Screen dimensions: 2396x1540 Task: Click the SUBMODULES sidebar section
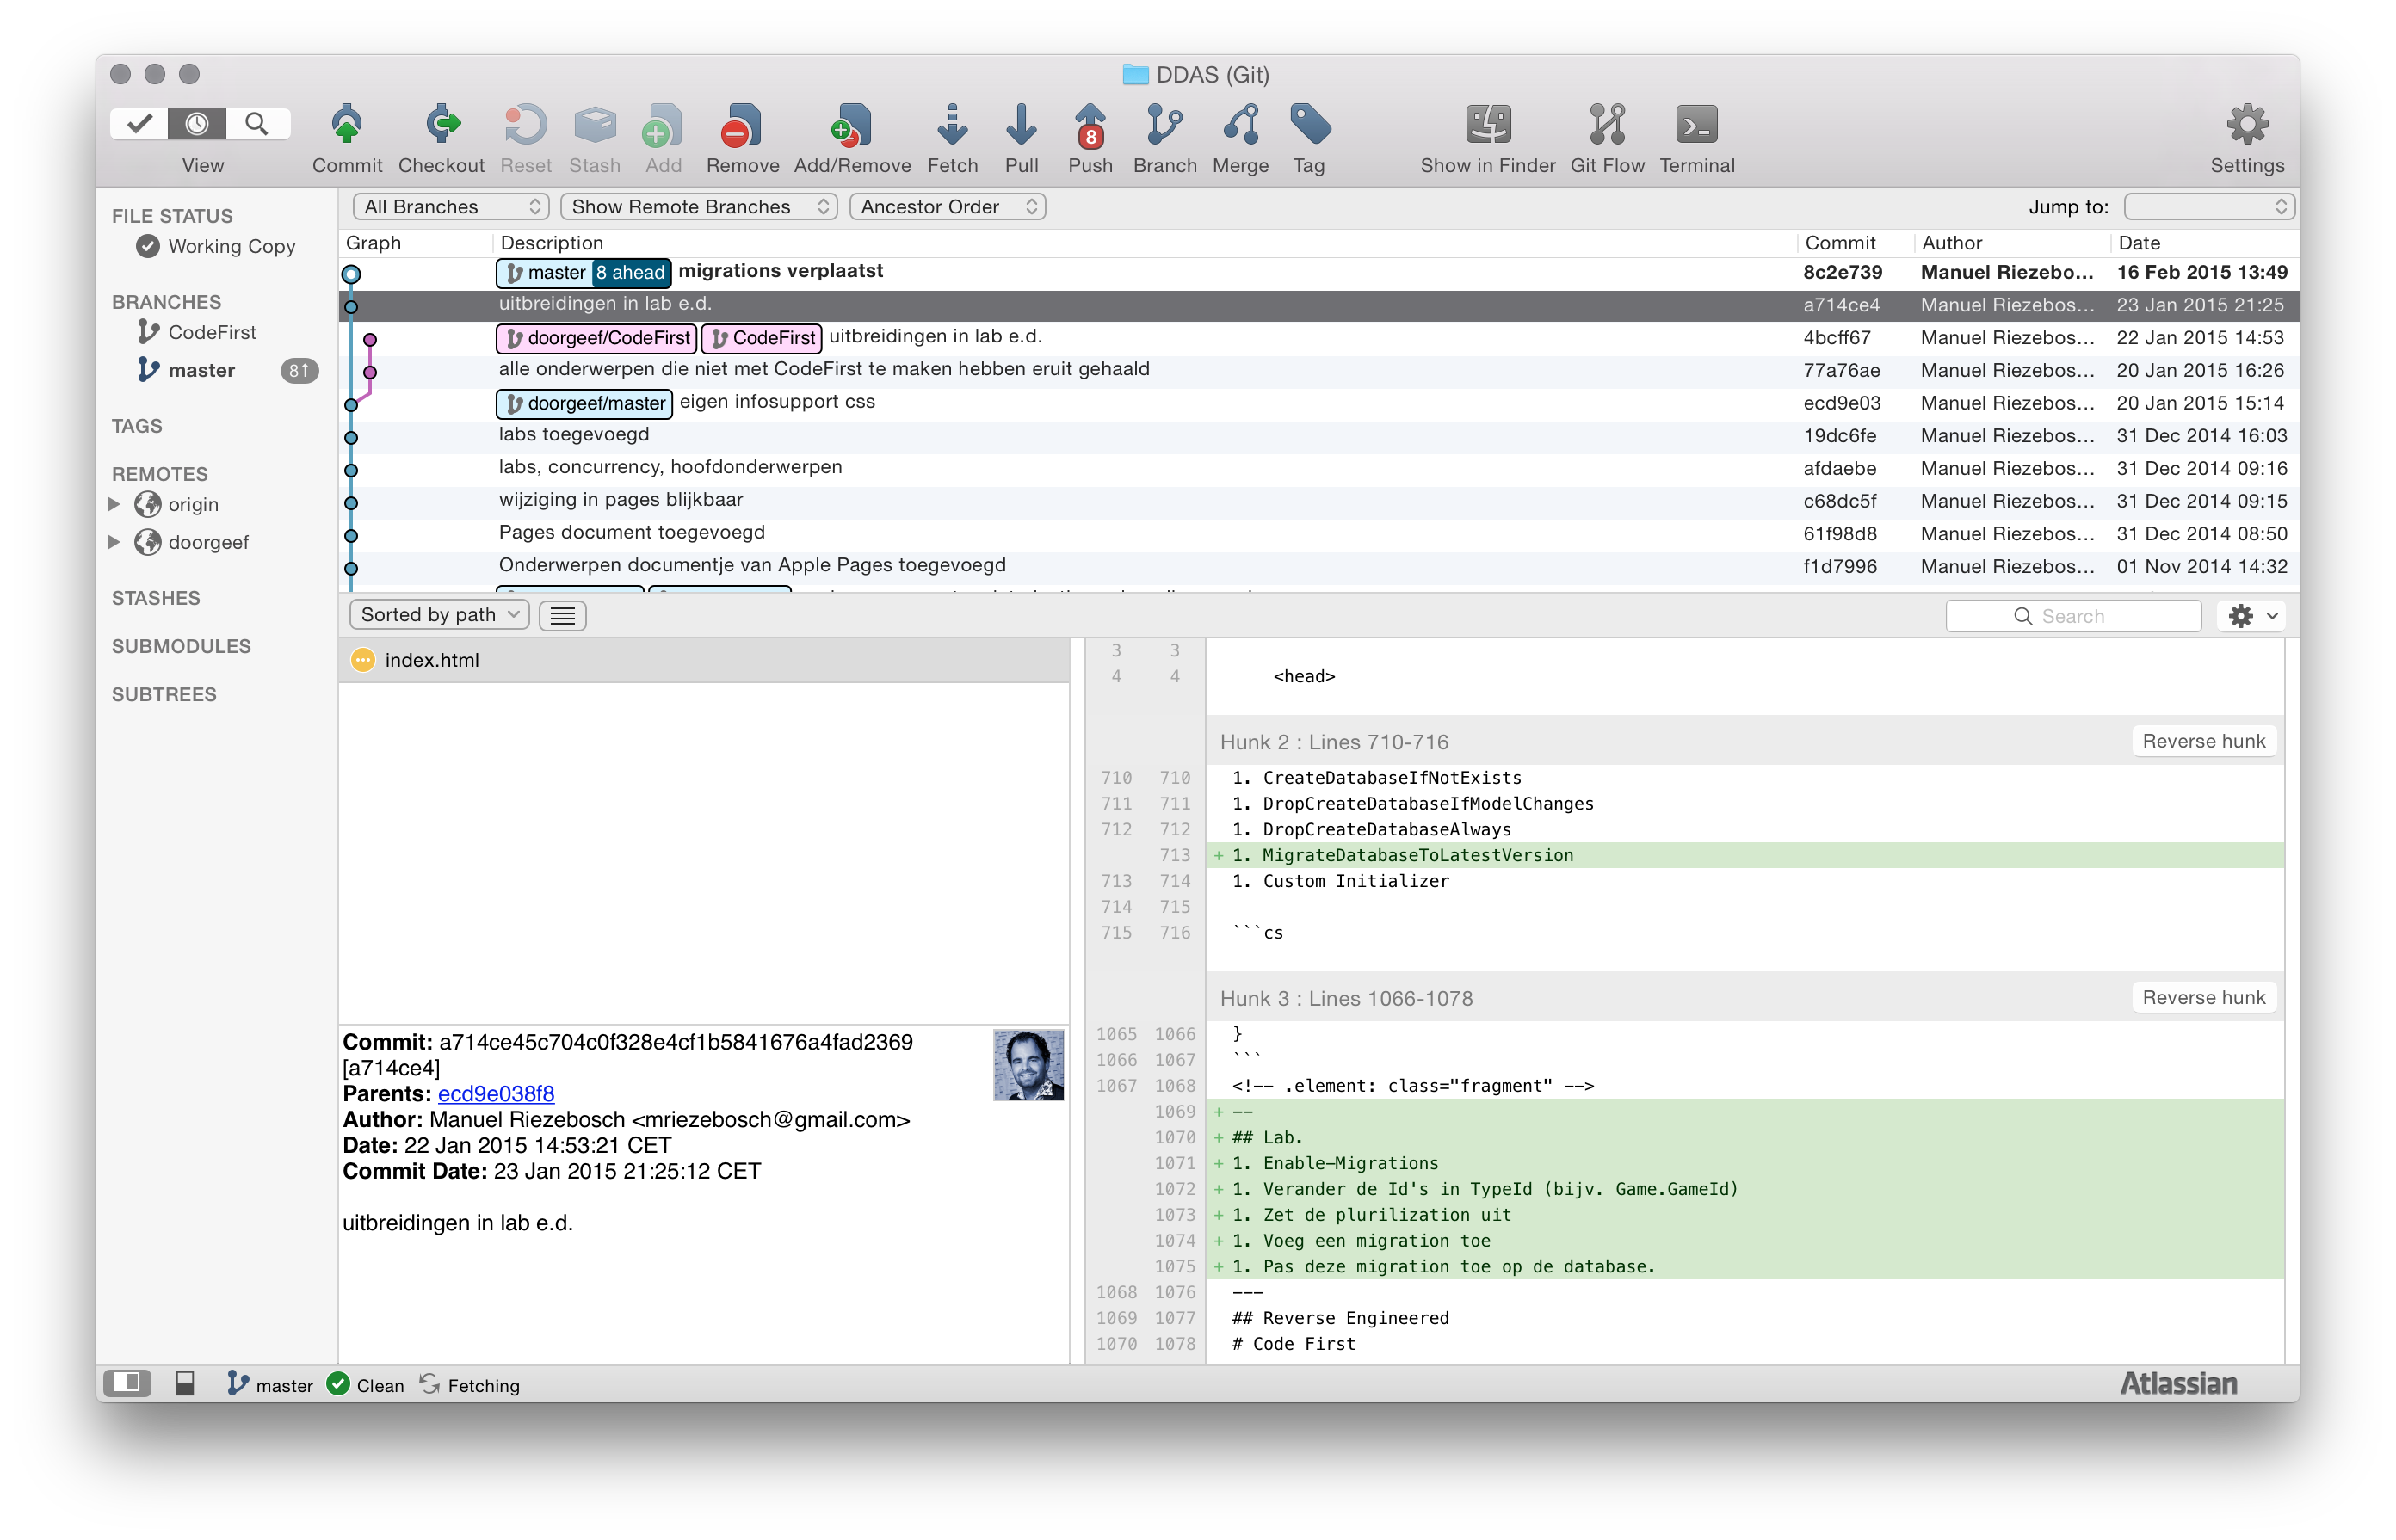point(181,646)
